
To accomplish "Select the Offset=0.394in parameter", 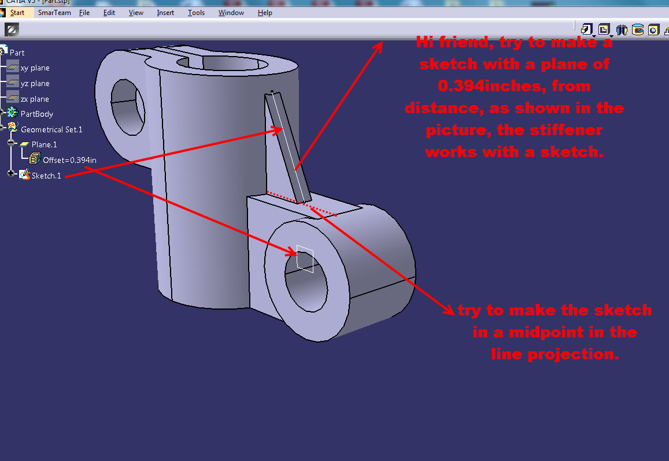I will tap(69, 160).
